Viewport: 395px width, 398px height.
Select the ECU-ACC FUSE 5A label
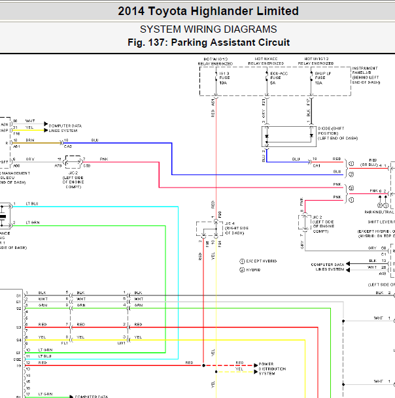(x=279, y=78)
